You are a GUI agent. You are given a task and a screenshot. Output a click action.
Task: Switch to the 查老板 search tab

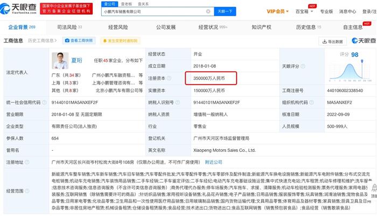127,4
